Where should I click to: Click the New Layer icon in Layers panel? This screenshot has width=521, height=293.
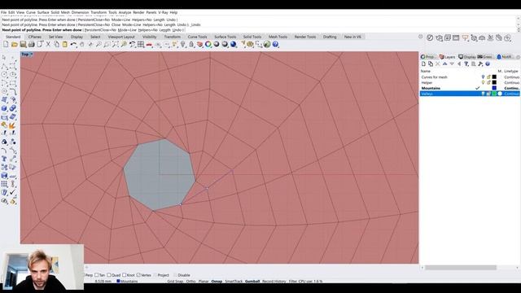423,63
